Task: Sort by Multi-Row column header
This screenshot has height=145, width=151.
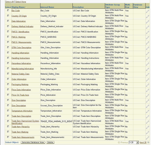Action: (128, 6)
